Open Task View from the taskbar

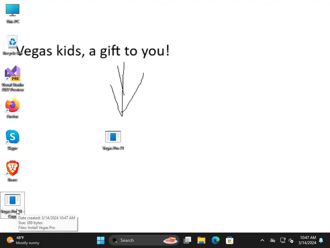(187, 240)
